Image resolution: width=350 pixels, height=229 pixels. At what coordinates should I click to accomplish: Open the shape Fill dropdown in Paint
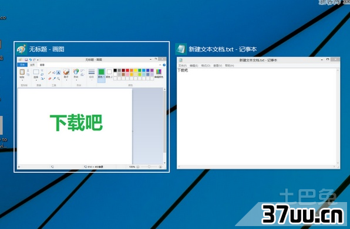point(83,75)
